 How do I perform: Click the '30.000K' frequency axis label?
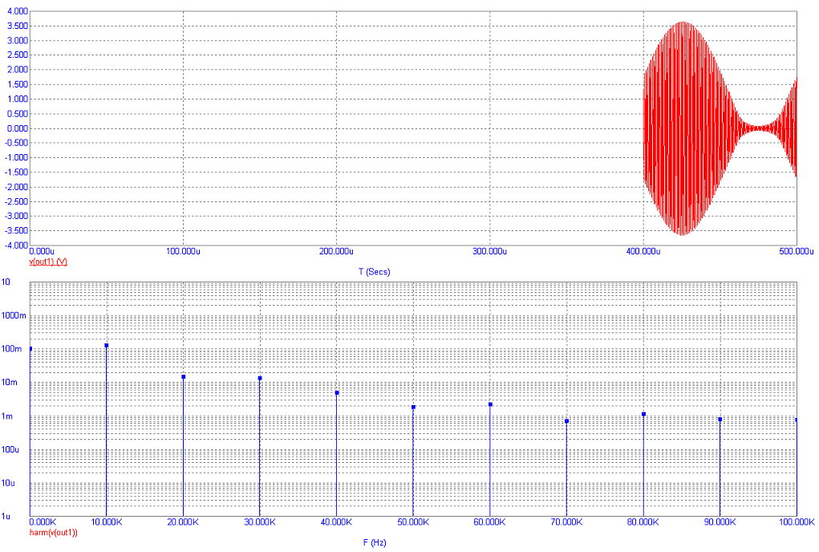260,522
